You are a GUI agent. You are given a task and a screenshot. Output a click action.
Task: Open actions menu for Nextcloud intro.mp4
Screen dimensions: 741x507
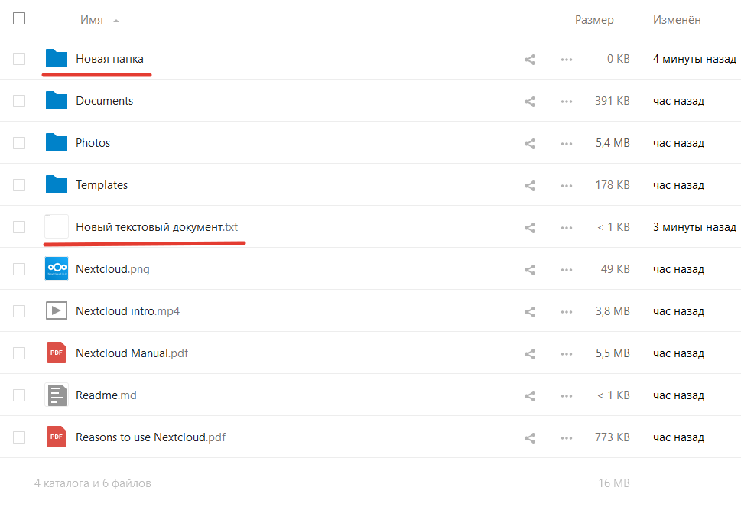(566, 312)
